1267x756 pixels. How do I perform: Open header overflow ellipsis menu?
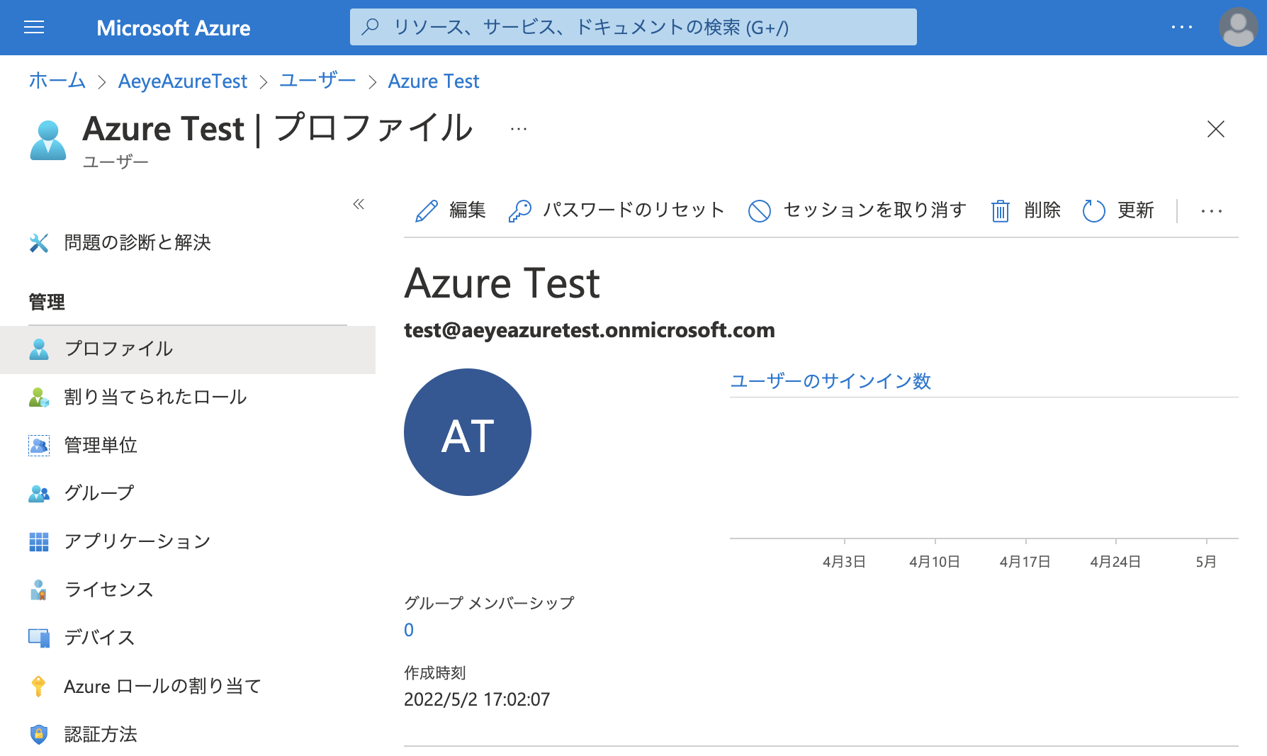click(x=1181, y=28)
